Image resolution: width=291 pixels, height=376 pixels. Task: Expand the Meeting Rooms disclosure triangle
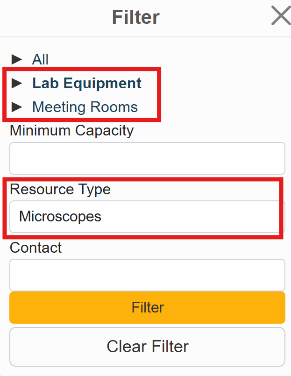pos(17,107)
